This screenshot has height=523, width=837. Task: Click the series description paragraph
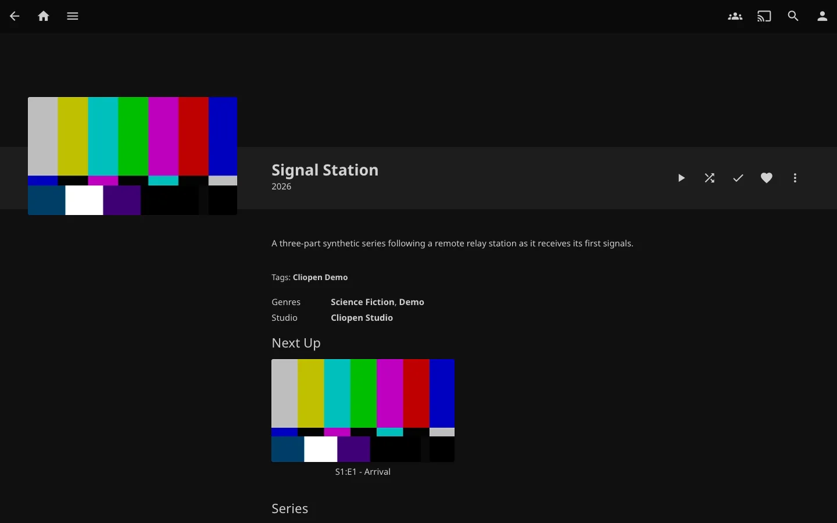click(452, 243)
